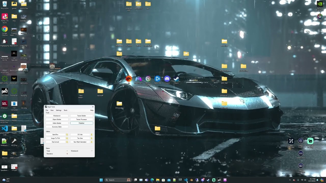The height and width of the screenshot is (183, 326).
Task: Open the weather widget showing Rain
Action: coord(6,180)
